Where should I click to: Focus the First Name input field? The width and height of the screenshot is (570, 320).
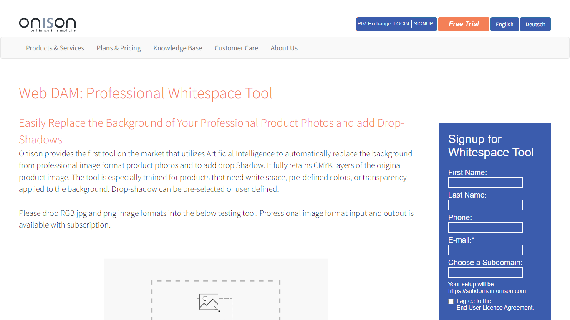[485, 182]
